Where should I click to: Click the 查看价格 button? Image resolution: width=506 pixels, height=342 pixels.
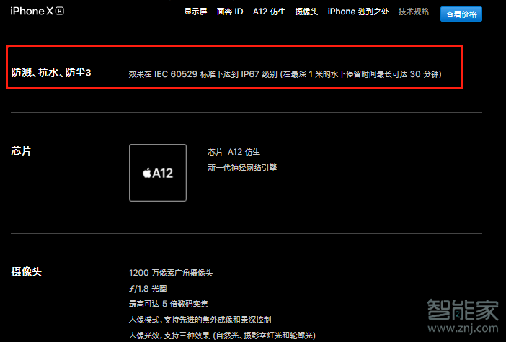tap(461, 14)
